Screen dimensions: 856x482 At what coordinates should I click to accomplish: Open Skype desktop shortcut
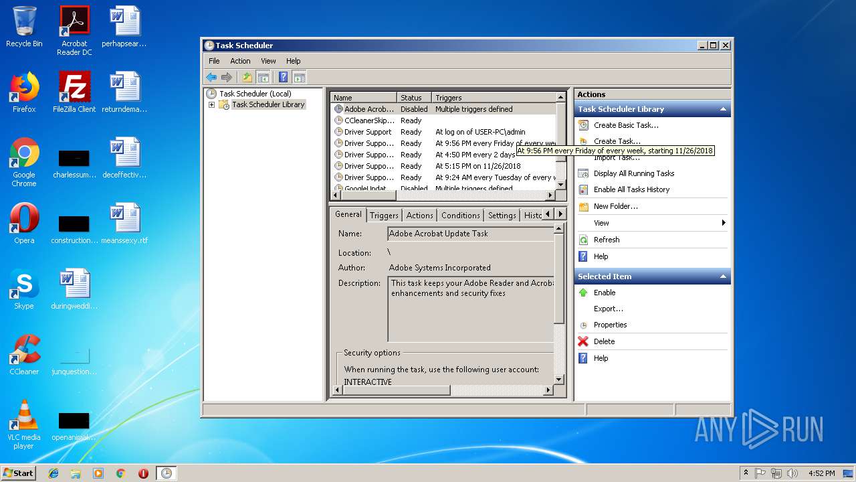(24, 289)
